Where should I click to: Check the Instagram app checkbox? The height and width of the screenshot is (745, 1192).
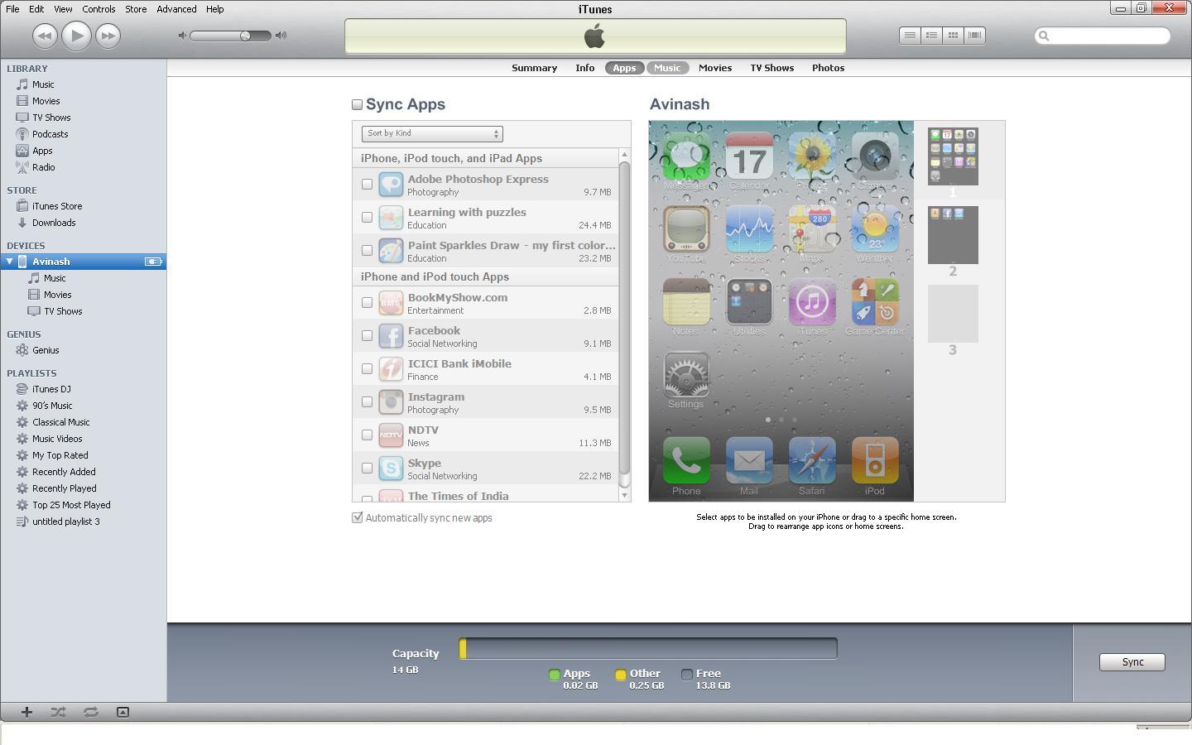[367, 401]
